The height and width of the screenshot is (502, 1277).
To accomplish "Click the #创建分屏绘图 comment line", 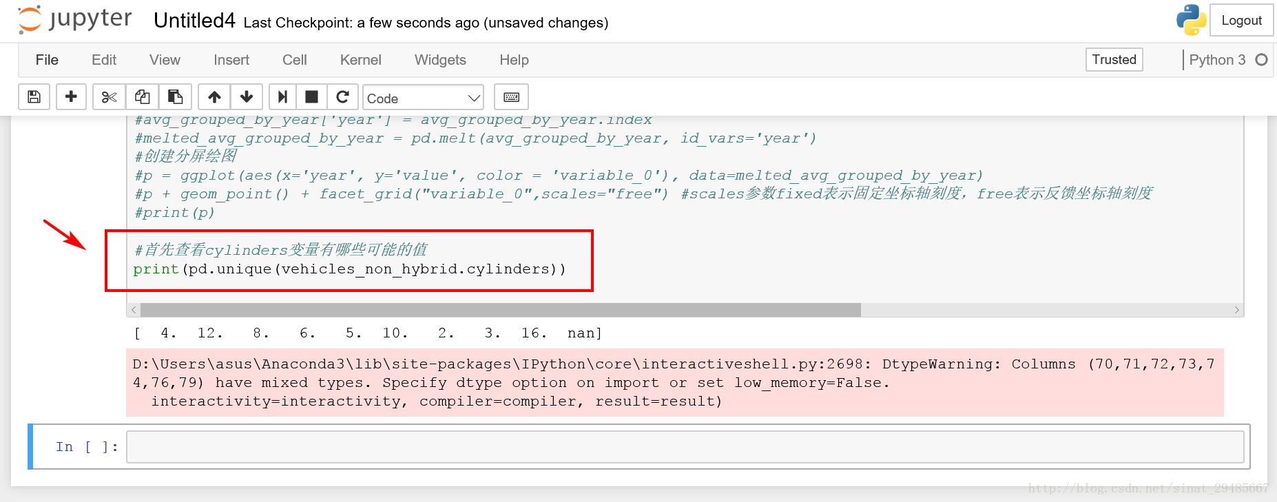I will [x=185, y=156].
